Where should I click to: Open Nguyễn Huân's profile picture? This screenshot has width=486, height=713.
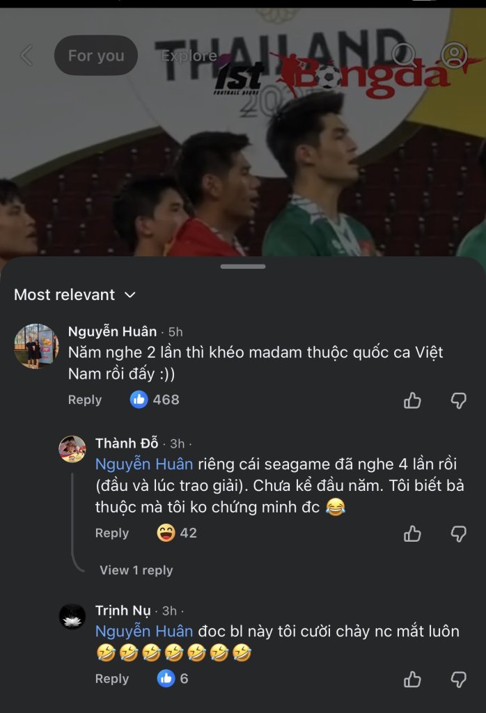tap(36, 345)
